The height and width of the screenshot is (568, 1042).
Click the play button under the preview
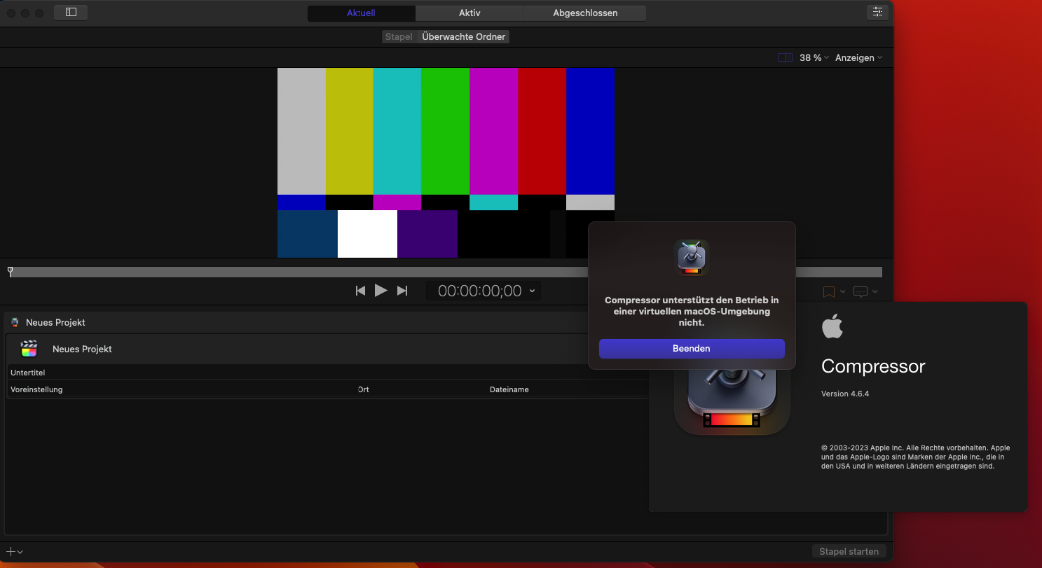pyautogui.click(x=381, y=291)
